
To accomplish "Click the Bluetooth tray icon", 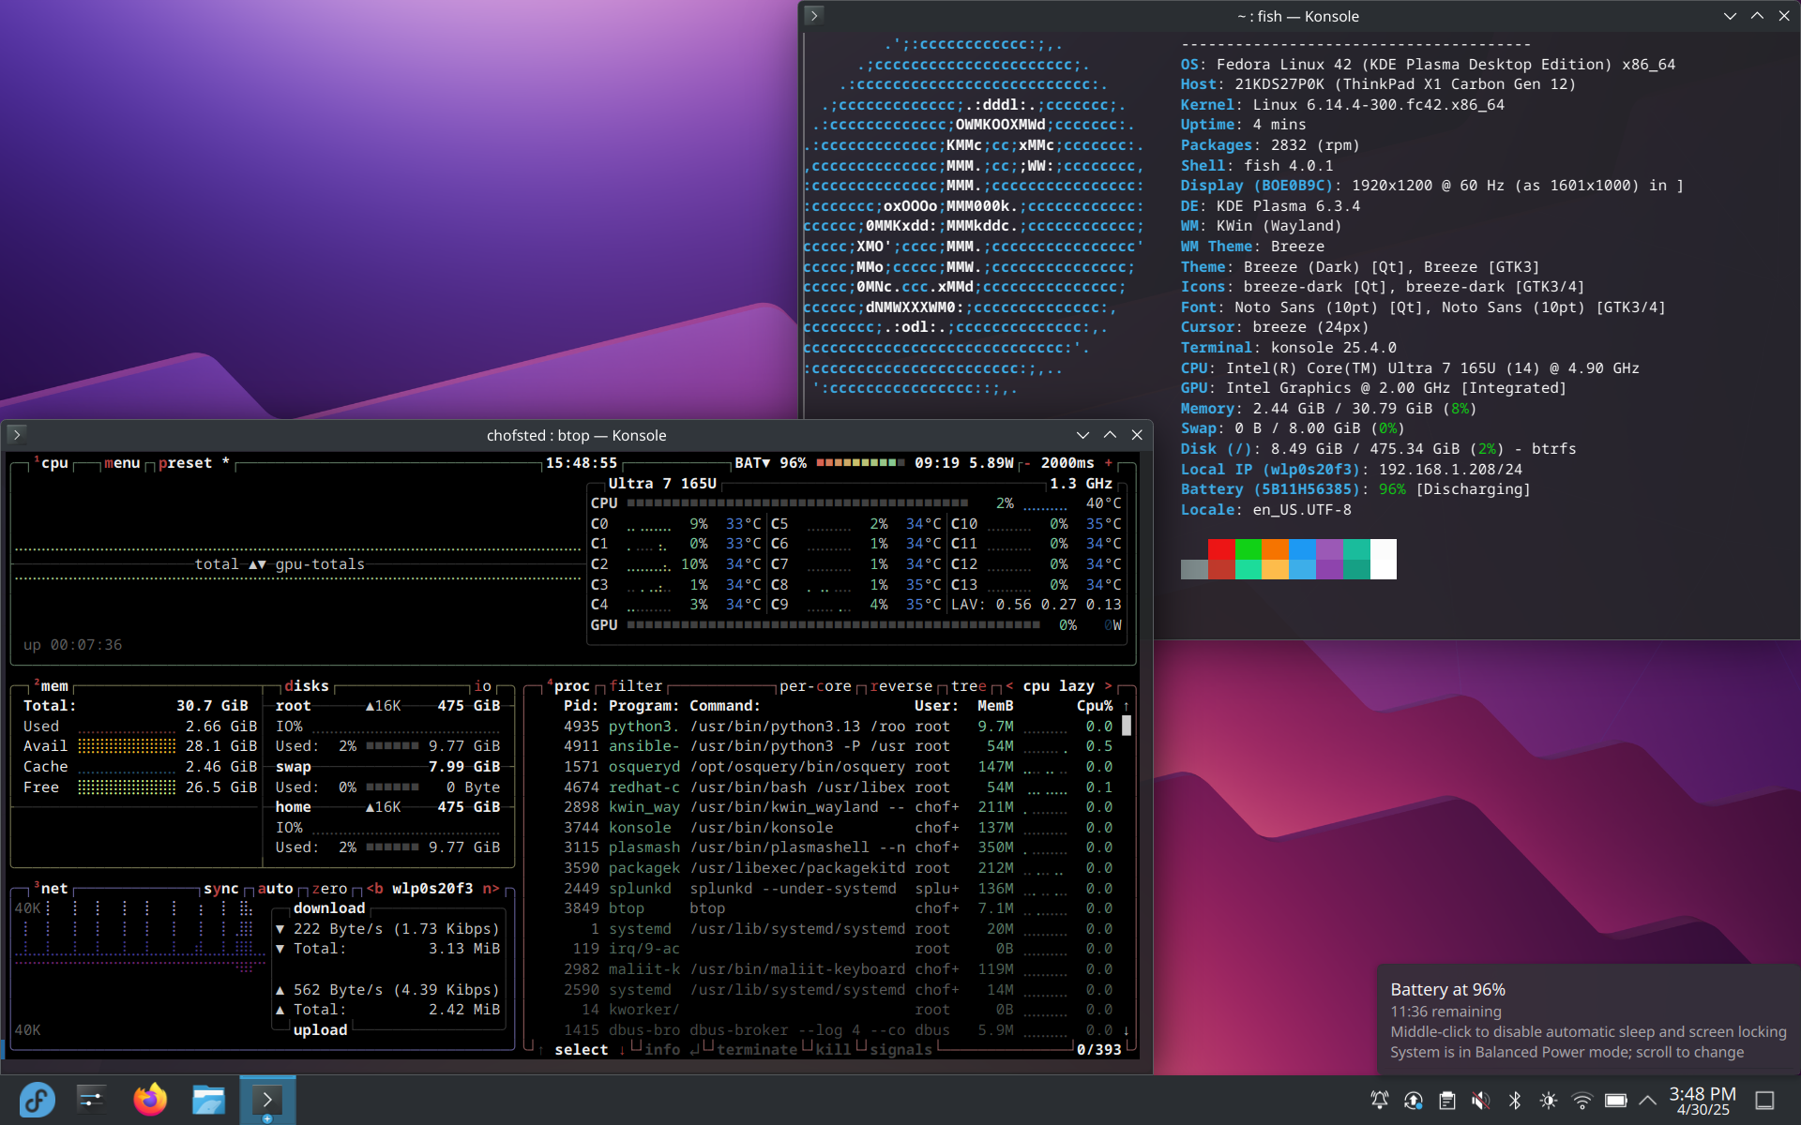I will [x=1514, y=1101].
